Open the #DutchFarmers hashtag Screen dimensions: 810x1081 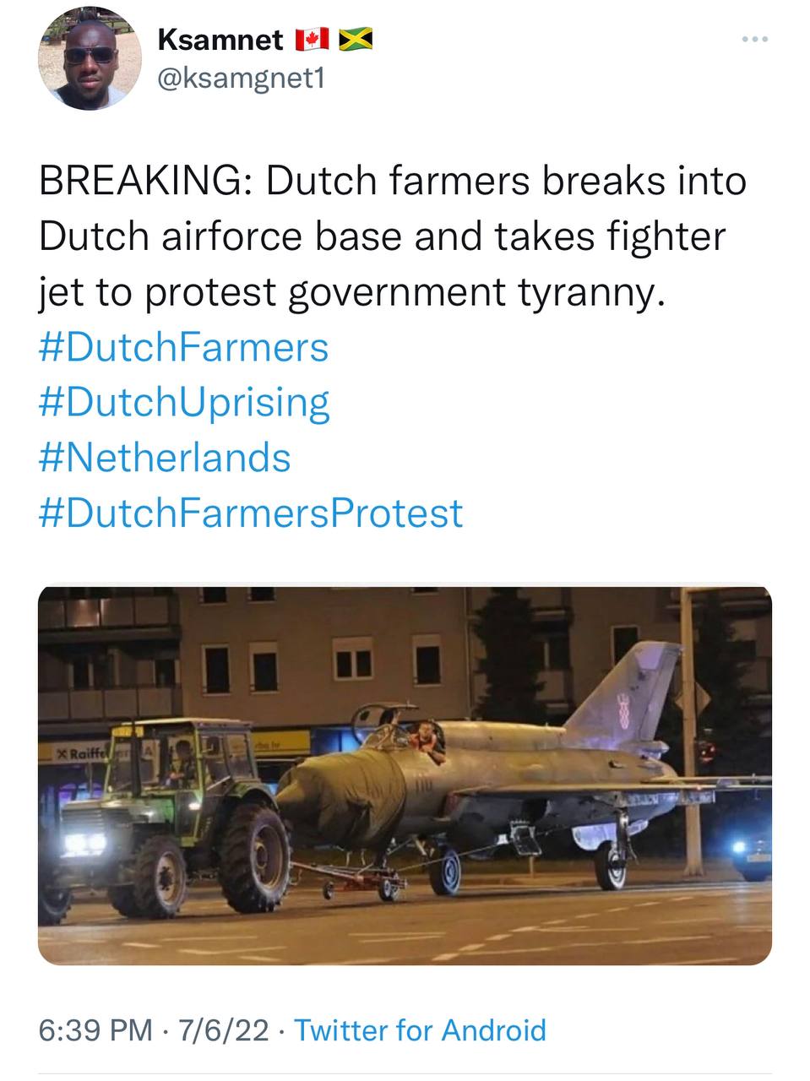click(183, 347)
